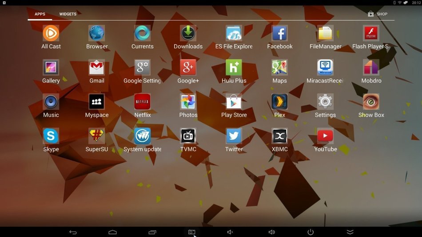
Task: Open the Hulu Plus app
Action: 234,67
